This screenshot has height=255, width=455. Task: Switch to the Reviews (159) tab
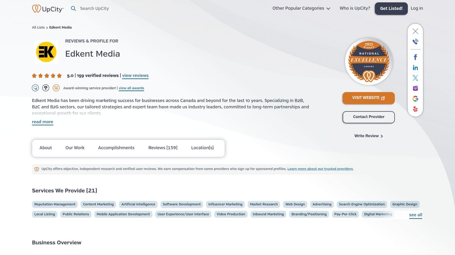tap(163, 148)
